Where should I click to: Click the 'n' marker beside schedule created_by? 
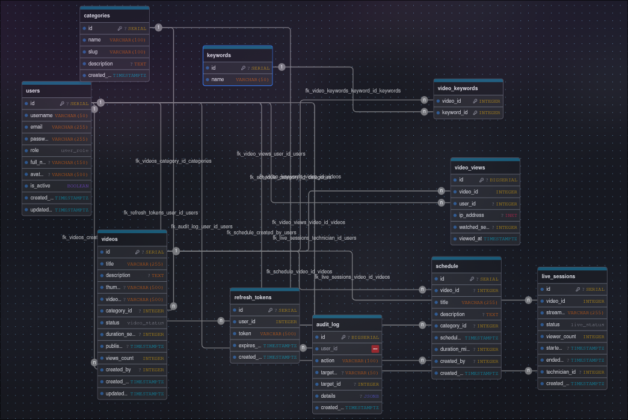422,361
